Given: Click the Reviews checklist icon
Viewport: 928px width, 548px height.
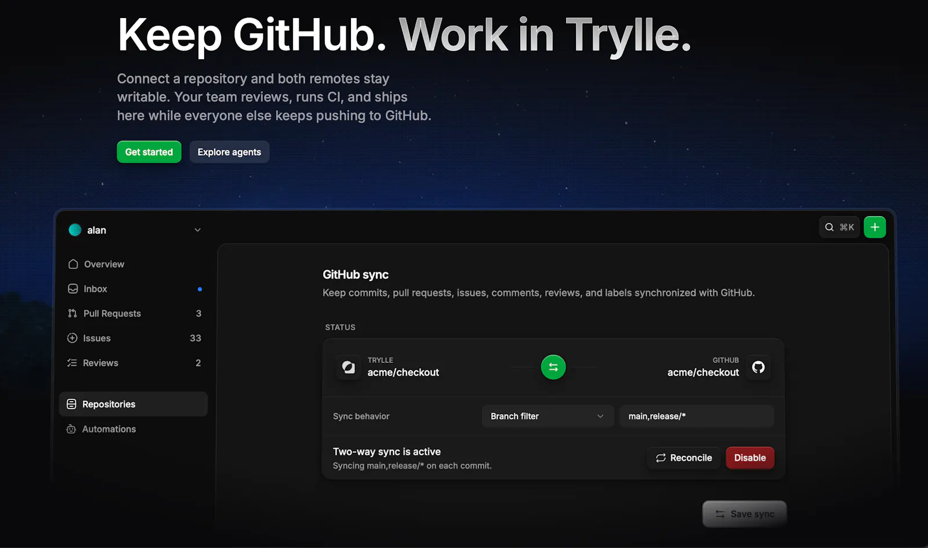Looking at the screenshot, I should (72, 363).
